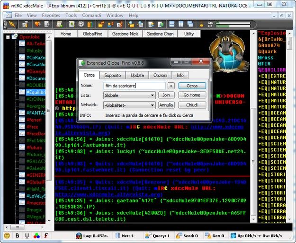Open the Help menu

pyautogui.click(x=134, y=16)
